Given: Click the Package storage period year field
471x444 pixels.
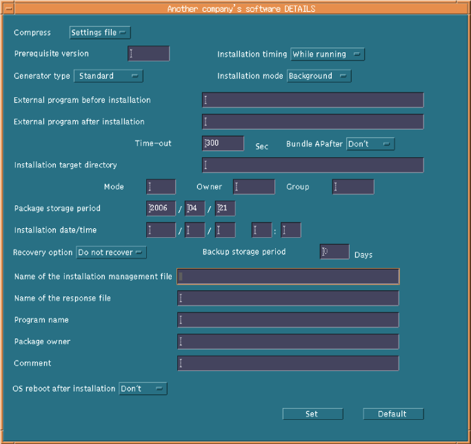Looking at the screenshot, I should click(161, 209).
